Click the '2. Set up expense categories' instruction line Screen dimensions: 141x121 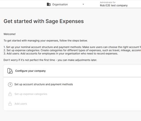(x=72, y=50)
